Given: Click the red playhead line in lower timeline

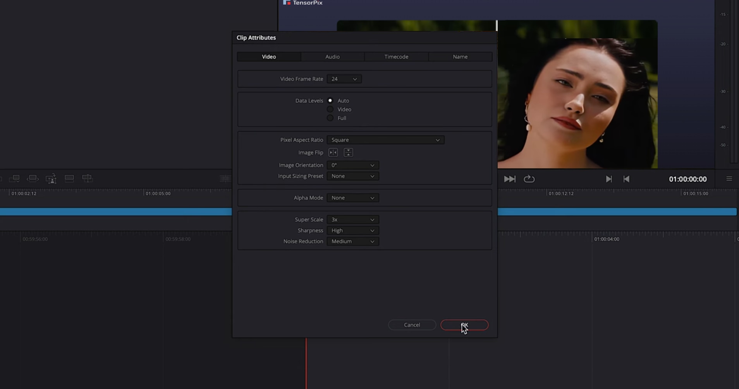Looking at the screenshot, I should click(306, 363).
